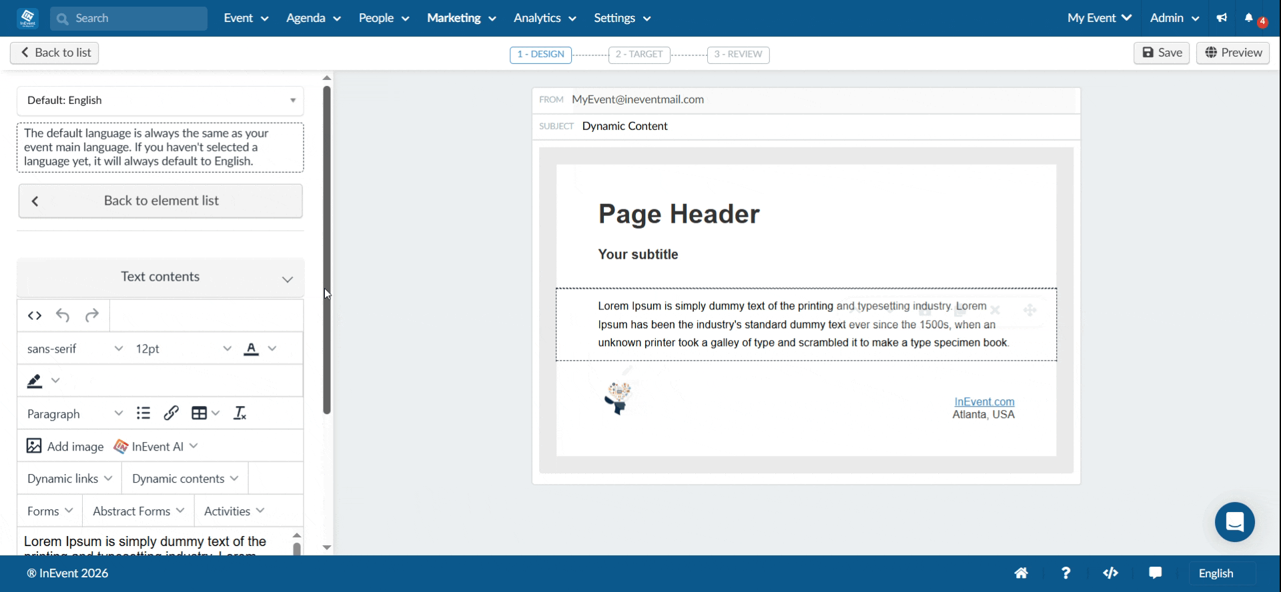Viewport: 1281px width, 592px height.
Task: Click the Back to list button
Action: click(x=55, y=53)
